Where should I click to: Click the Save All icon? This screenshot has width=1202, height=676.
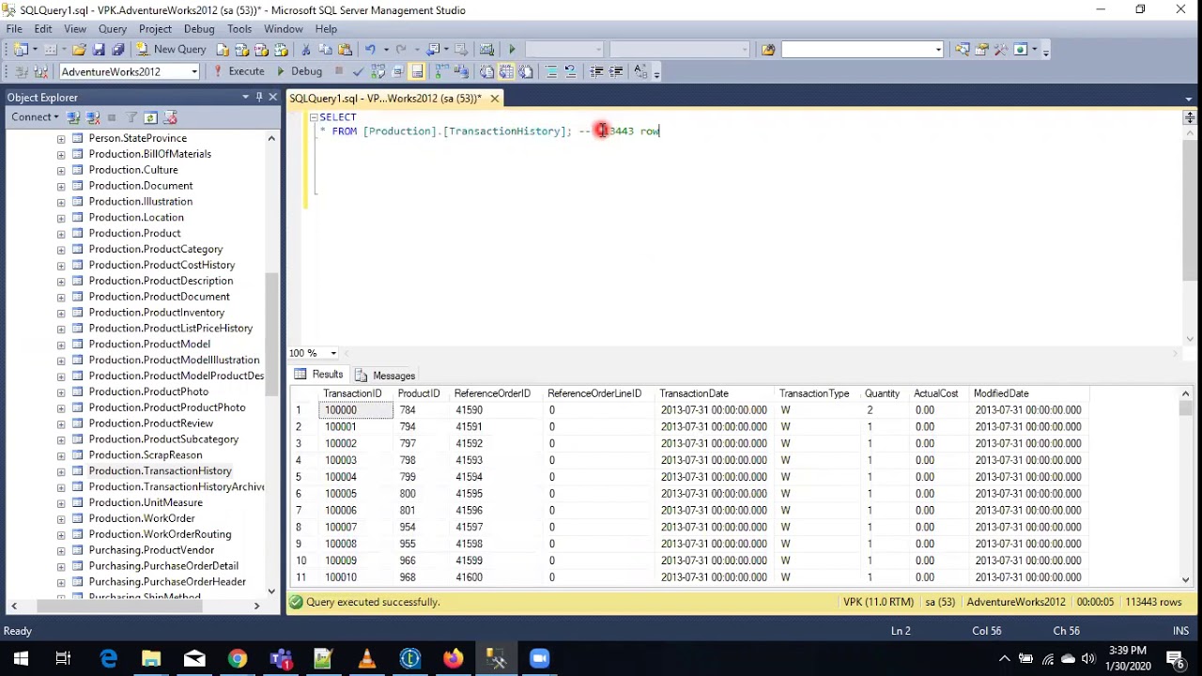pos(117,49)
